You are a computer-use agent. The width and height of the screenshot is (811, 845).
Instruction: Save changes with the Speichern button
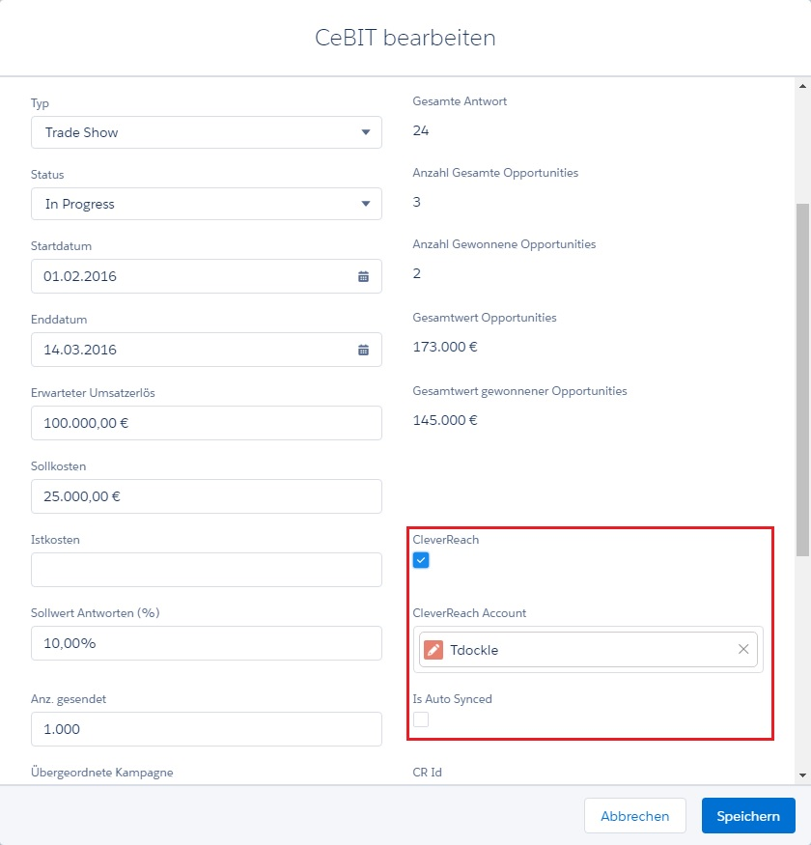tap(748, 816)
